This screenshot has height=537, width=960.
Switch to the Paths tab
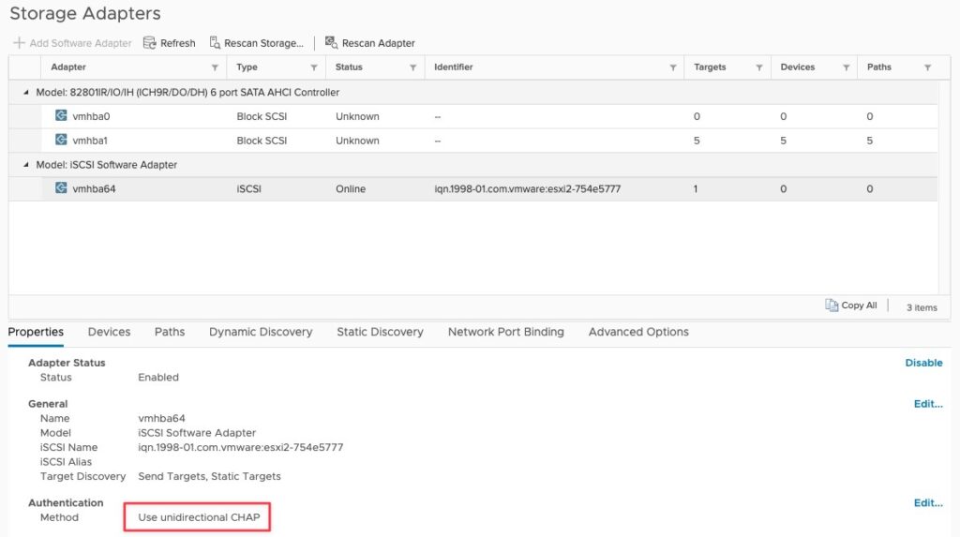(x=170, y=332)
